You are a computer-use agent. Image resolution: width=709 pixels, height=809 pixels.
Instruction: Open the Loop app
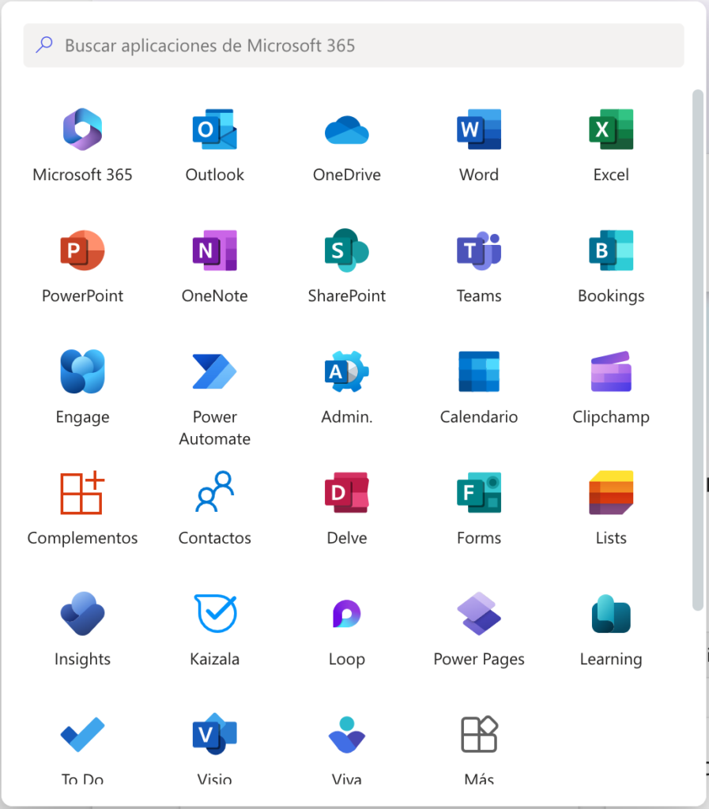coord(347,613)
